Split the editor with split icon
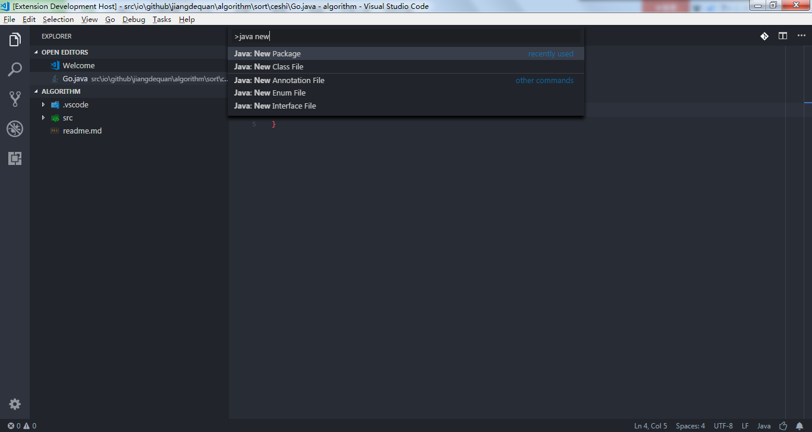812x432 pixels. [x=783, y=36]
